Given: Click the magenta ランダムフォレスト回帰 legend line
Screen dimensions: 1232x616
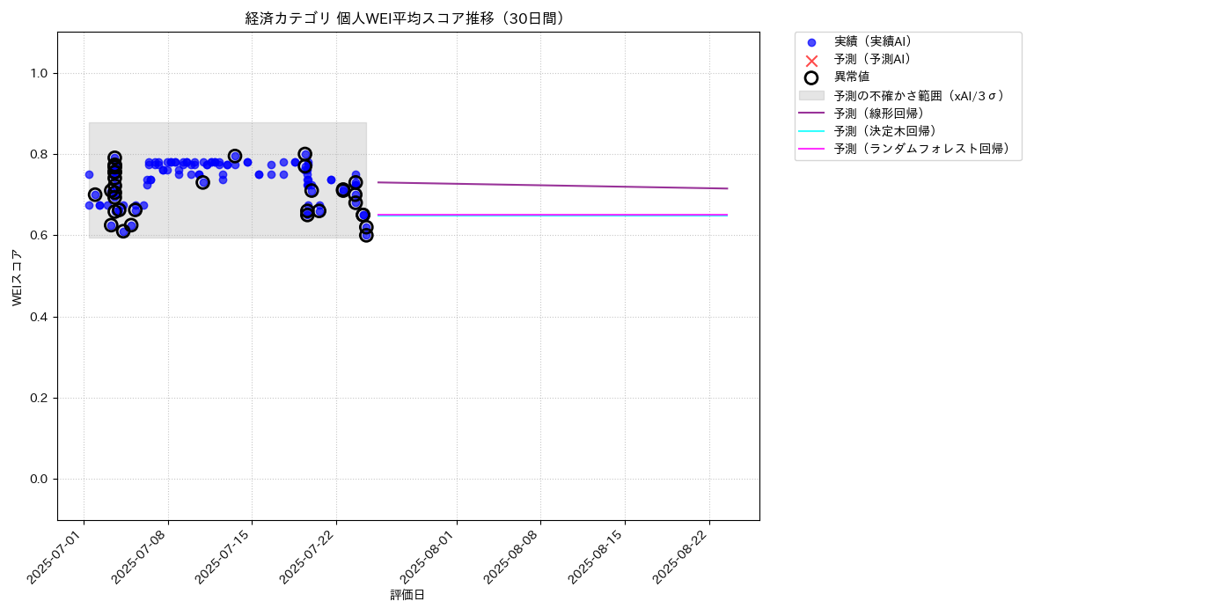Looking at the screenshot, I should click(x=811, y=149).
